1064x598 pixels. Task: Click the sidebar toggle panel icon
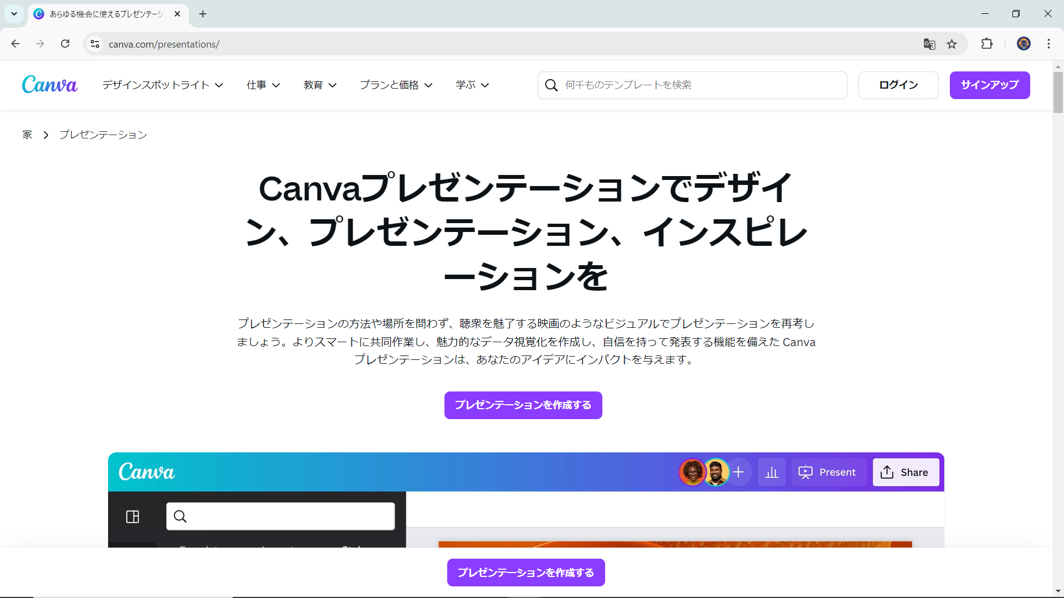click(x=132, y=516)
